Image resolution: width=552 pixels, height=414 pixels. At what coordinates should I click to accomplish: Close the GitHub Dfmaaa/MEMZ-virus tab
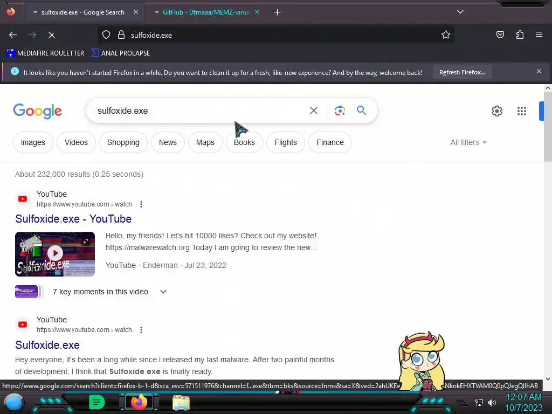pos(257,12)
